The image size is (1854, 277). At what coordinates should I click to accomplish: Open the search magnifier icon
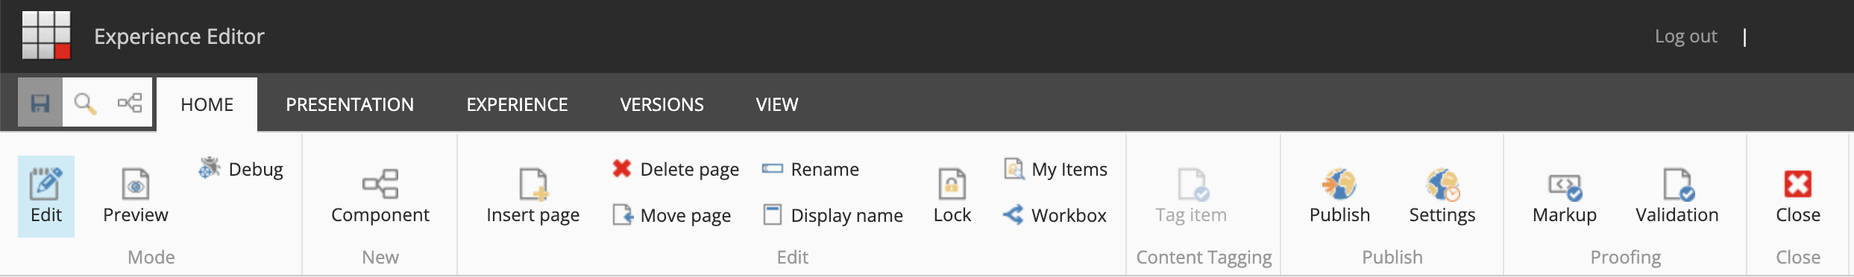click(x=85, y=103)
